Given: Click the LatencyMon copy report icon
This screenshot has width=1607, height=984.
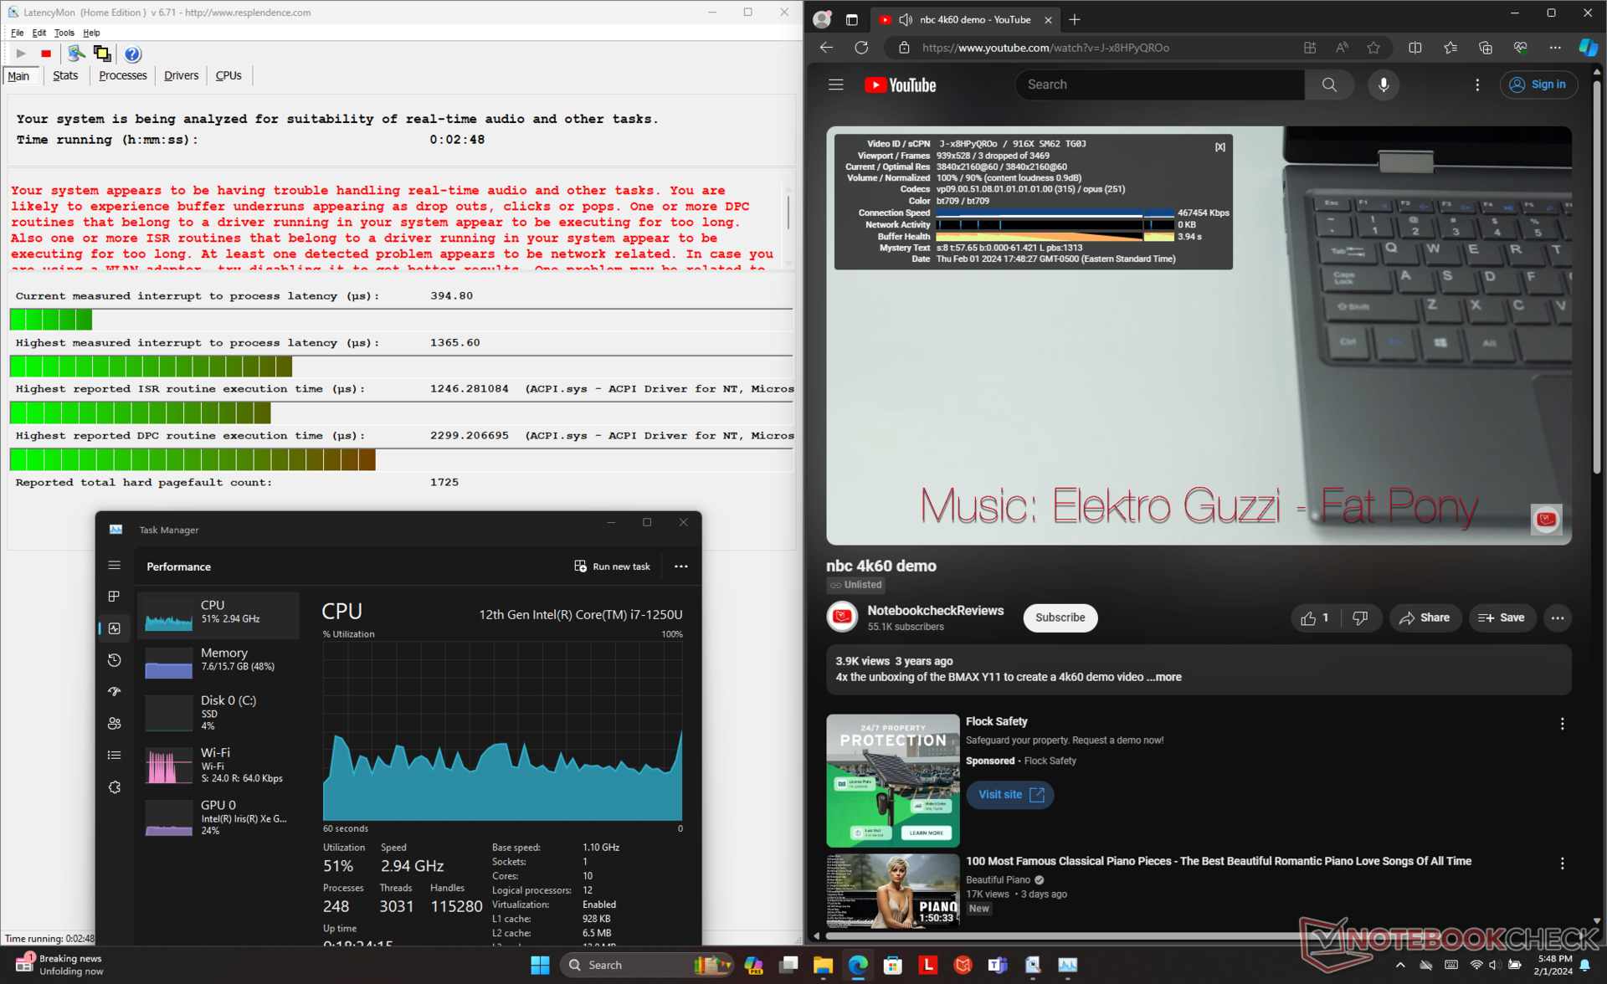Looking at the screenshot, I should click(102, 54).
